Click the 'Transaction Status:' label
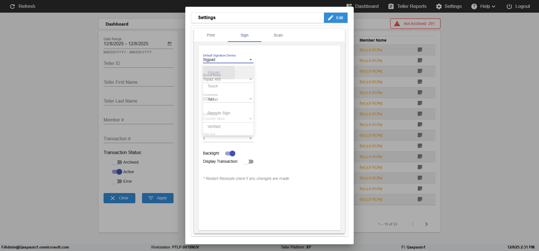Image resolution: width=539 pixels, height=251 pixels. click(x=123, y=153)
